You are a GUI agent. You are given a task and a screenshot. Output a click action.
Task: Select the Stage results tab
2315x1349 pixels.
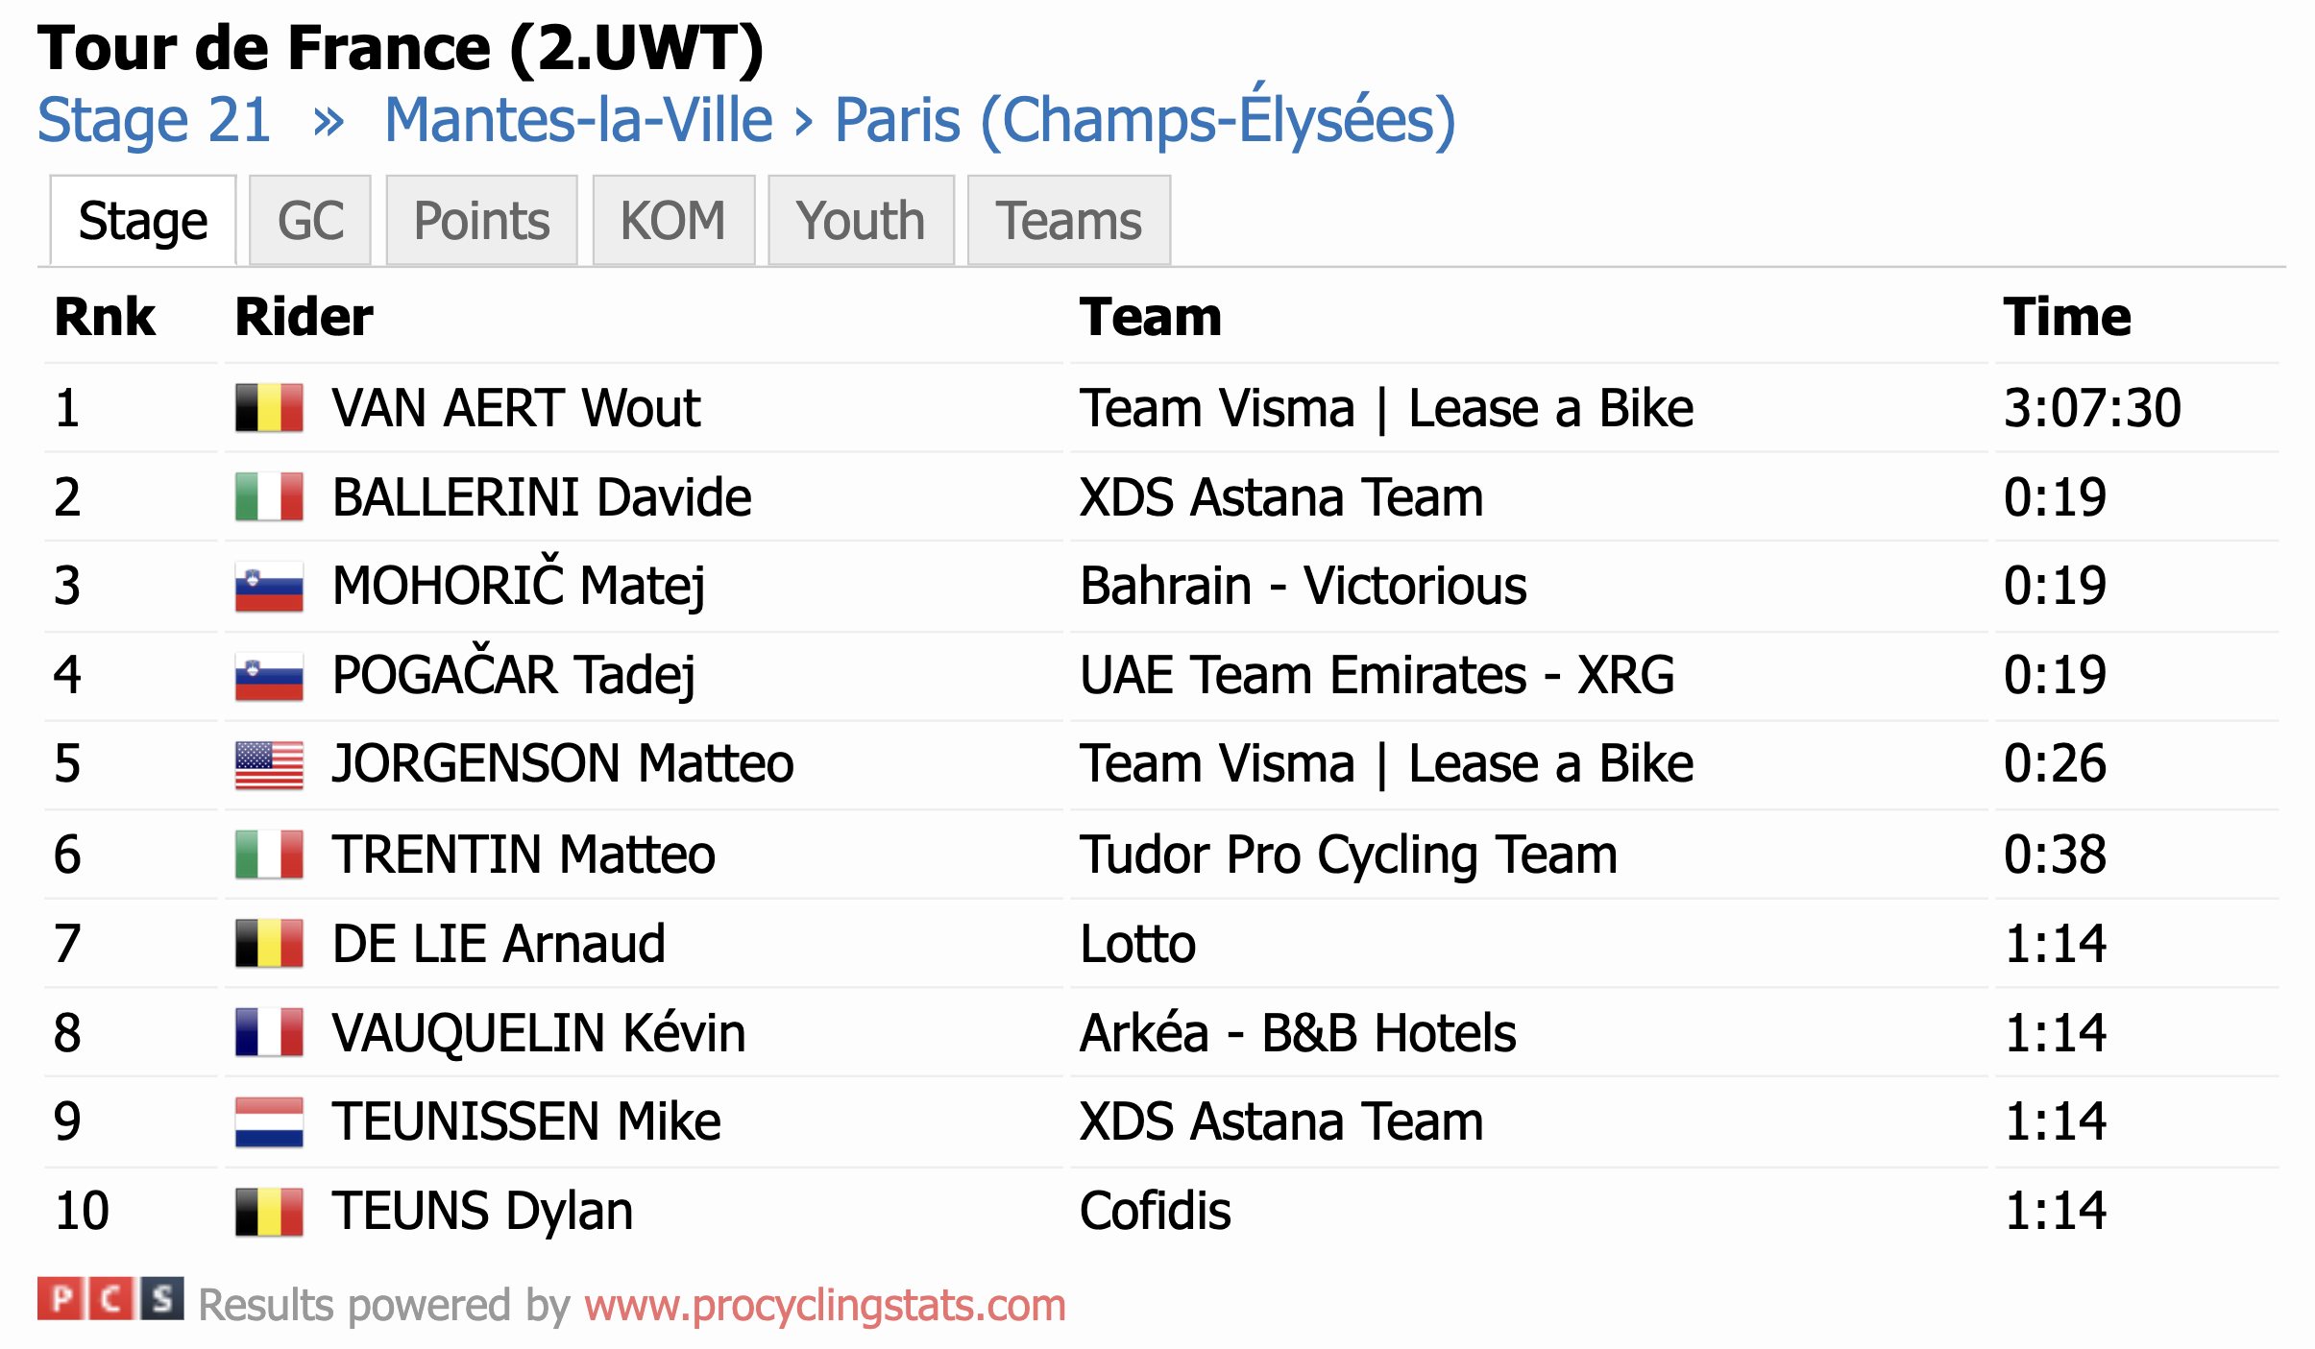click(x=143, y=220)
